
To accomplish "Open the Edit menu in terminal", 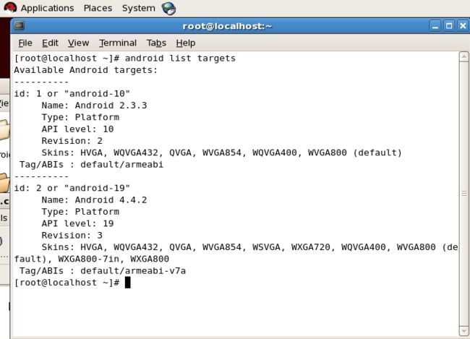I will click(x=50, y=43).
